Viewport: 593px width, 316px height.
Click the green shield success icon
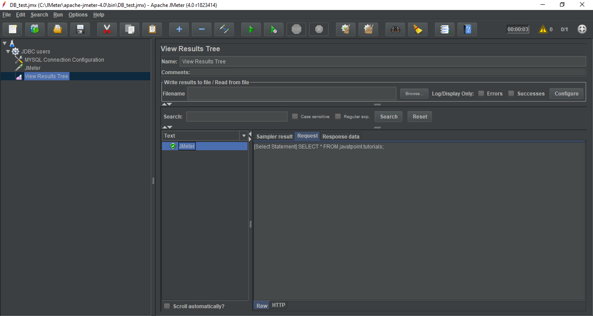173,146
